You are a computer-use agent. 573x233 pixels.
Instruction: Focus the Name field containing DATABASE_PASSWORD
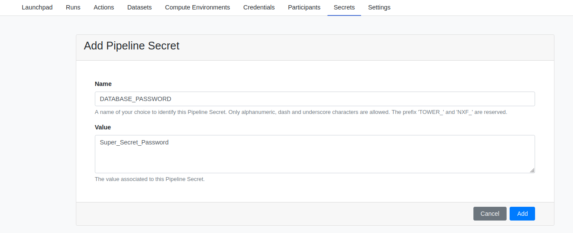[315, 99]
